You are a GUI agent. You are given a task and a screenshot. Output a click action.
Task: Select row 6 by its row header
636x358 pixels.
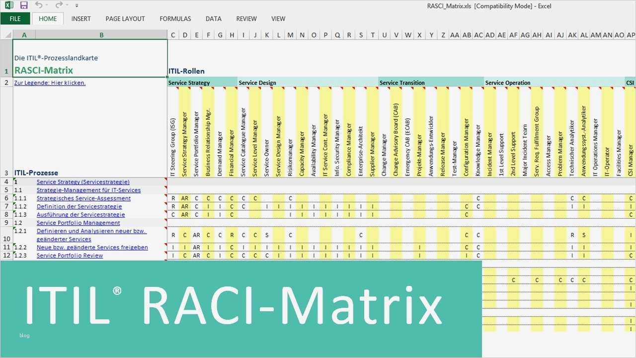click(x=6, y=198)
